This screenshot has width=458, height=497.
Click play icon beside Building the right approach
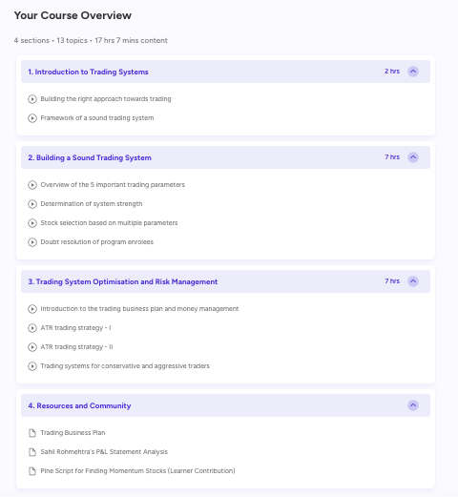(32, 99)
